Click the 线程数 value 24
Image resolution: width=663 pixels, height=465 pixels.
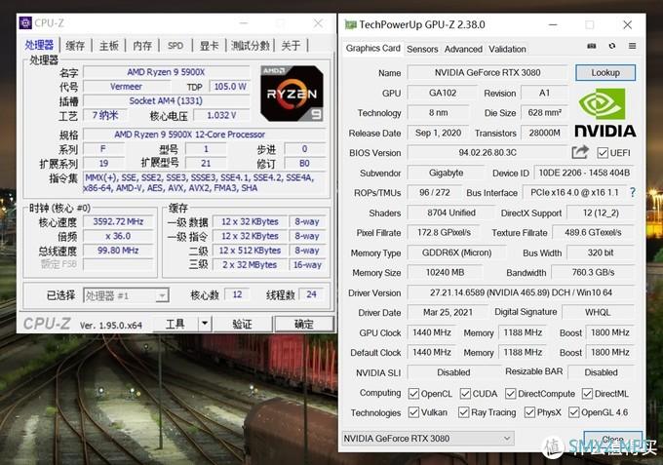coord(311,294)
